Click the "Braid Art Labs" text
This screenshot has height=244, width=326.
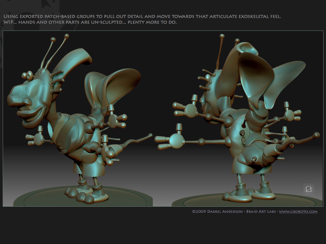[261, 211]
